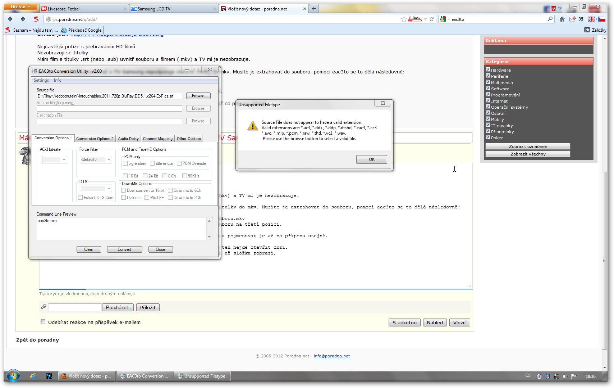Click the Windows Start orb
Image resolution: width=614 pixels, height=388 pixels.
[13, 376]
